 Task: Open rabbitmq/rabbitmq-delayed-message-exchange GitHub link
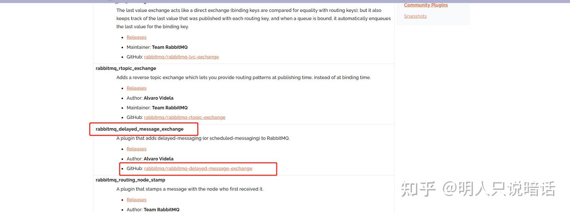pyautogui.click(x=198, y=169)
